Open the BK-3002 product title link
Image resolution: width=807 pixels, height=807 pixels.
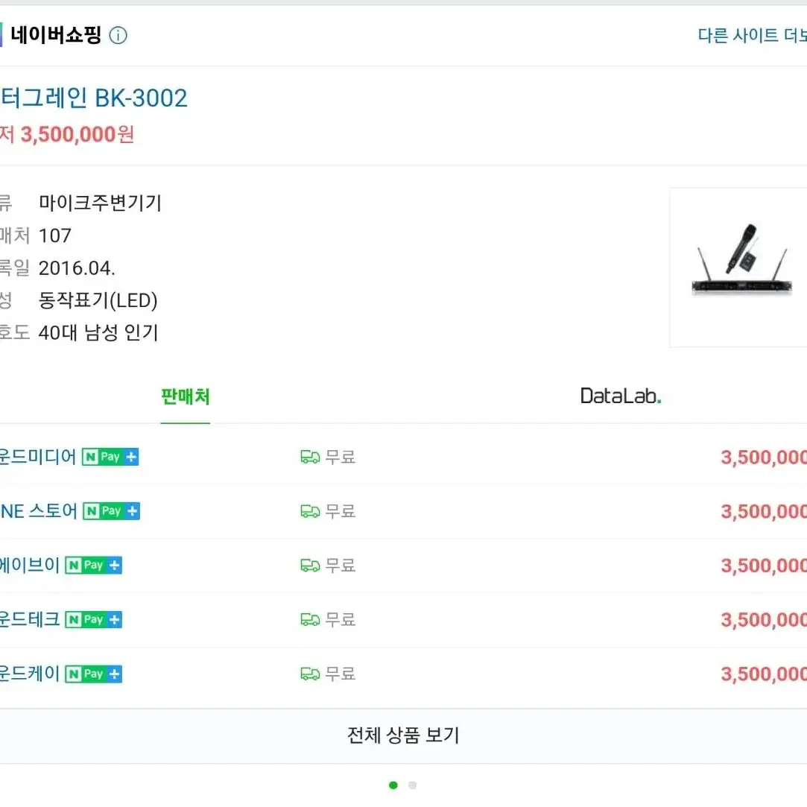[x=94, y=98]
